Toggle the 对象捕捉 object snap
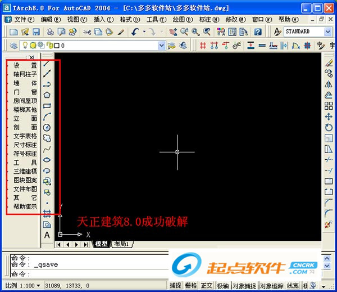Image resolution: width=337 pixels, height=292 pixels. click(x=244, y=286)
